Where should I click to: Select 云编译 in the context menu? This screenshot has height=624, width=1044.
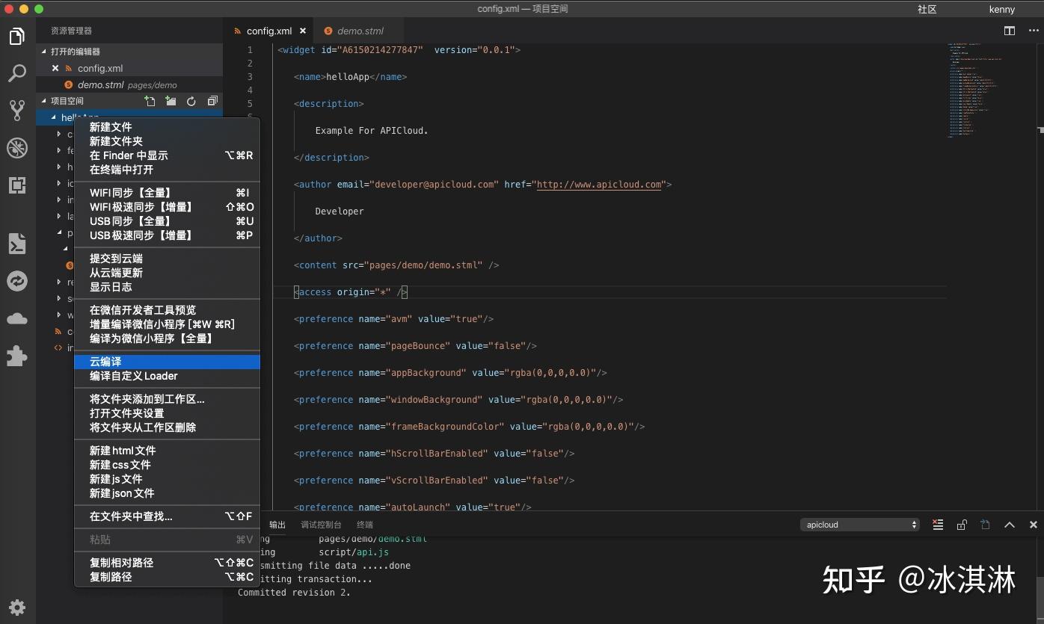[x=167, y=362]
